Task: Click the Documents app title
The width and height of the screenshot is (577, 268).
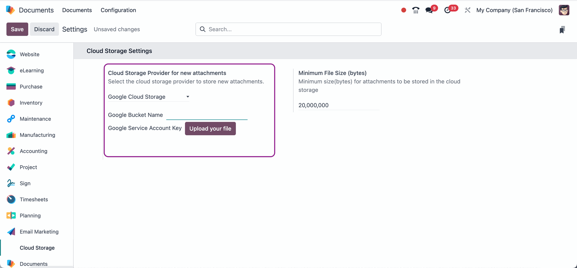Action: coord(36,10)
